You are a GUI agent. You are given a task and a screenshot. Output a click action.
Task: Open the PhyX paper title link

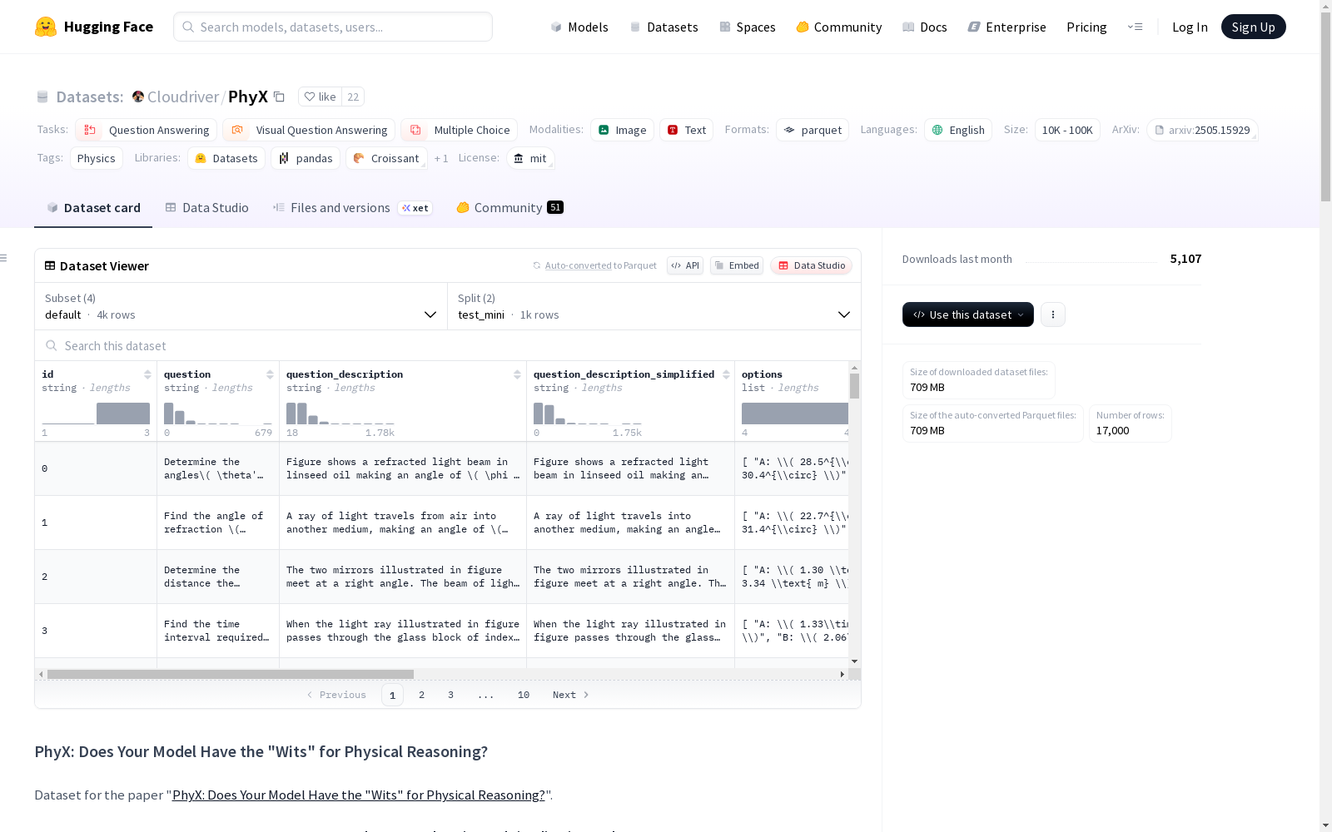tap(359, 795)
